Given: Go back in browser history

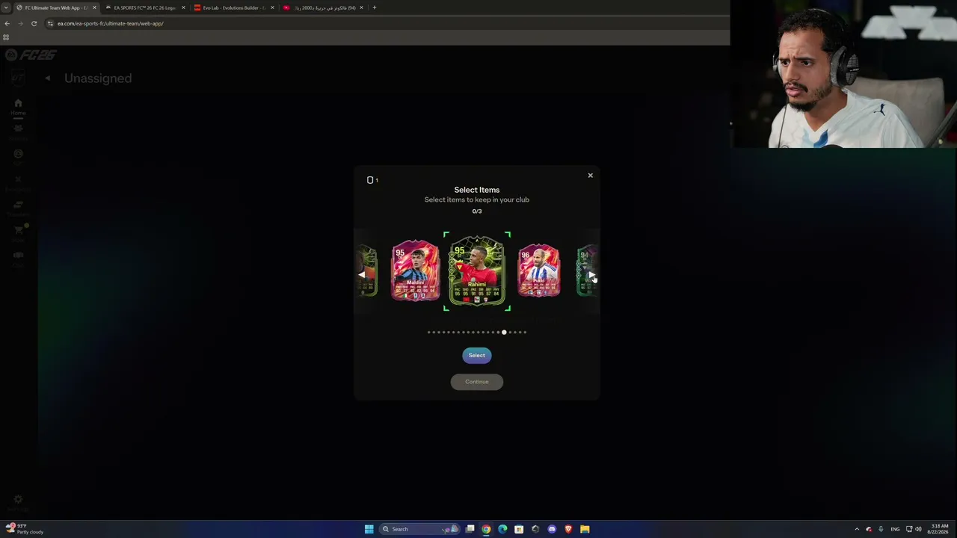Looking at the screenshot, I should pyautogui.click(x=7, y=23).
